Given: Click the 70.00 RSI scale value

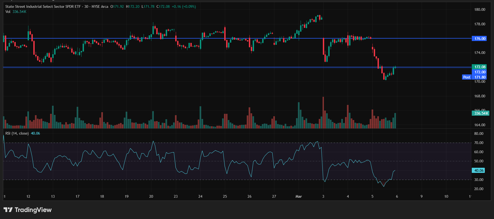Looking at the screenshot, I should click(479, 143).
